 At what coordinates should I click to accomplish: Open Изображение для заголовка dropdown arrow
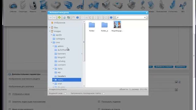tap(176, 90)
